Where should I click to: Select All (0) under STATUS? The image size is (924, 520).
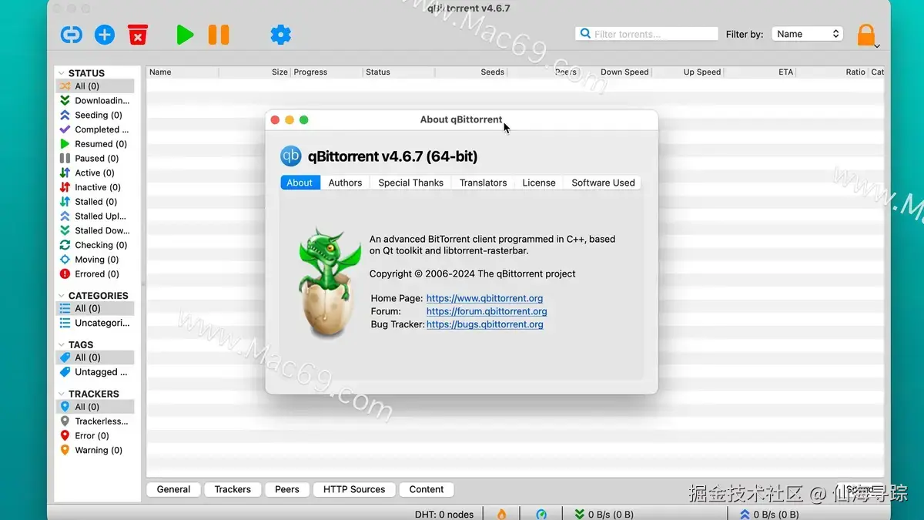[95, 86]
